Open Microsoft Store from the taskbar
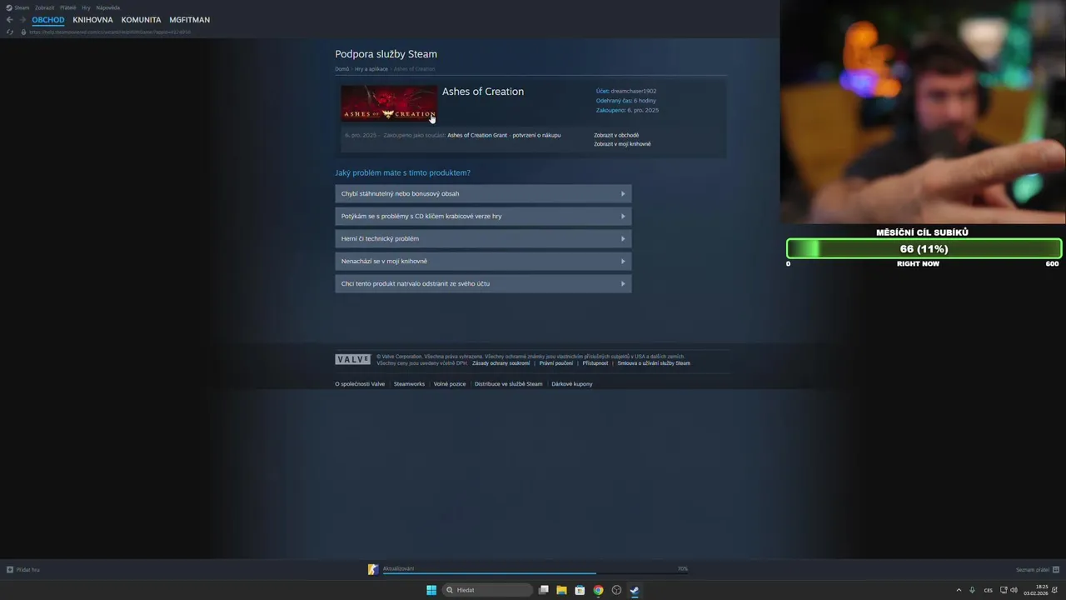1066x600 pixels. coord(580,590)
